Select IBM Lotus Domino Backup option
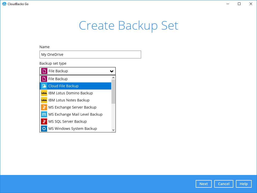This screenshot has height=193, width=257. (x=75, y=93)
